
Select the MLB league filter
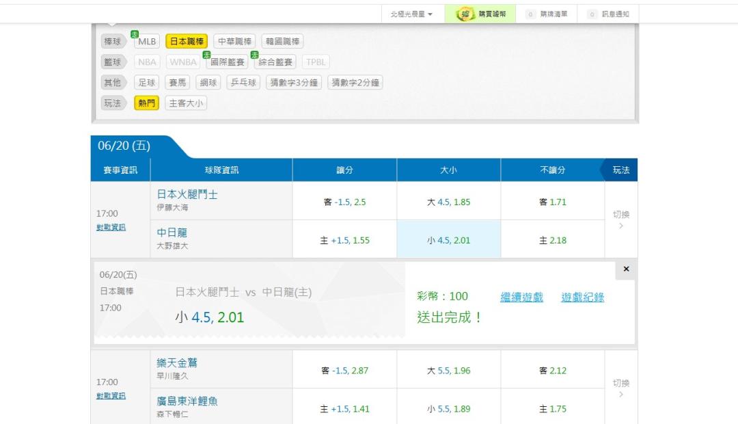tap(147, 42)
